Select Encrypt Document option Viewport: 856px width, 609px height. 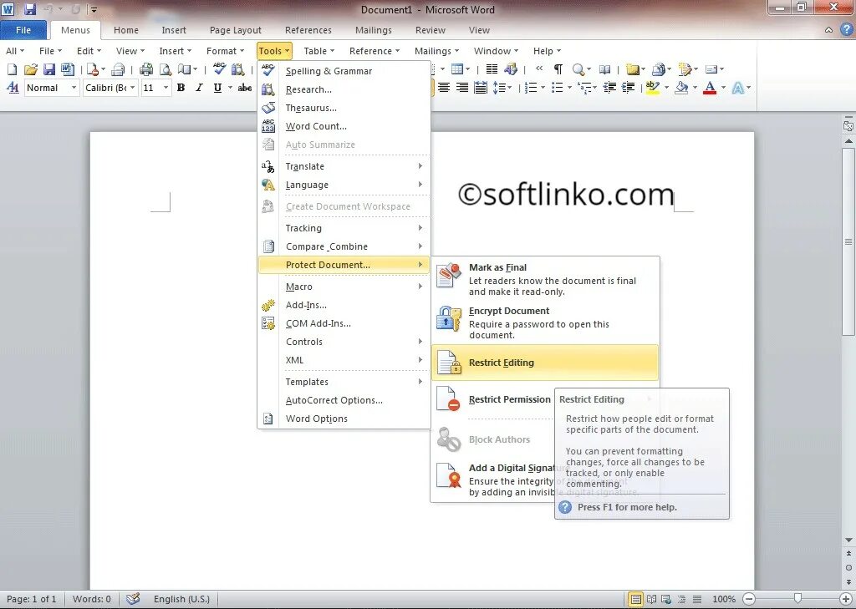tap(545, 322)
